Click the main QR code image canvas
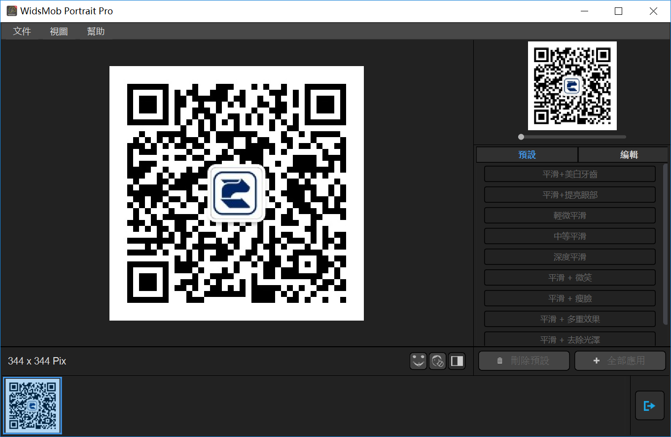 (x=237, y=193)
